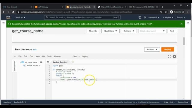The image size is (192, 108).
Task: Click the tab list icon beside lambda_function
Action: [x=48, y=62]
